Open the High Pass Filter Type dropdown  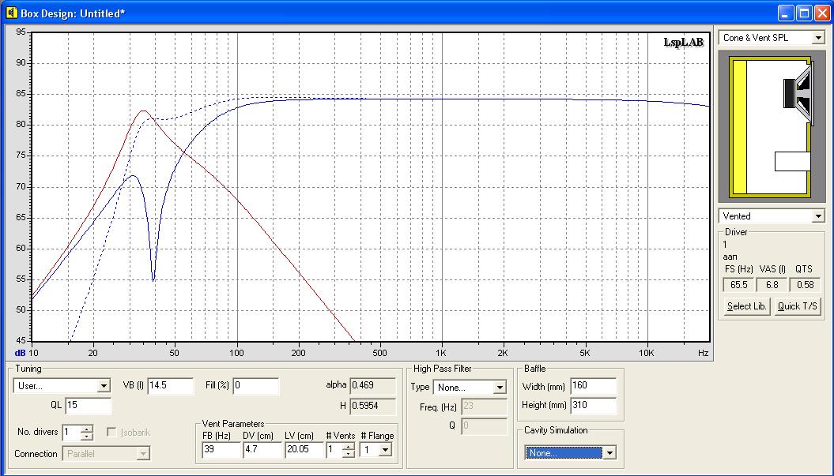click(x=500, y=388)
